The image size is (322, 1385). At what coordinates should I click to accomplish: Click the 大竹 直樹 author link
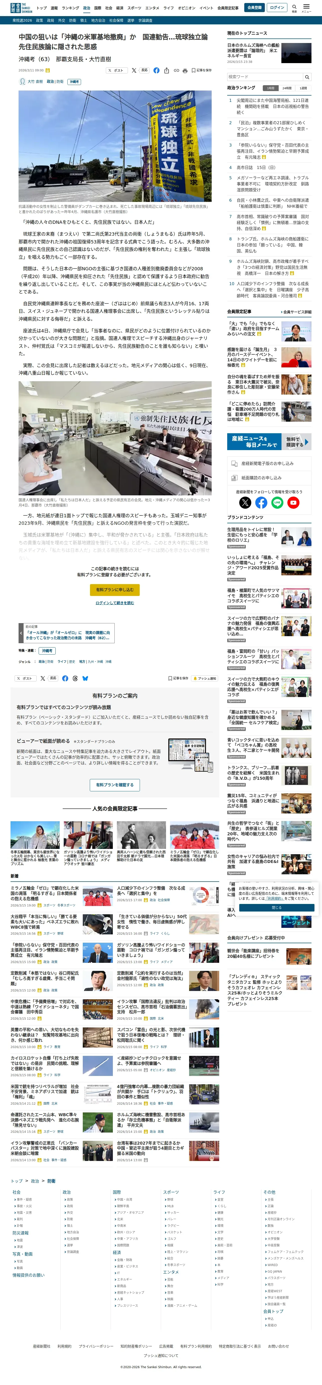pyautogui.click(x=35, y=82)
